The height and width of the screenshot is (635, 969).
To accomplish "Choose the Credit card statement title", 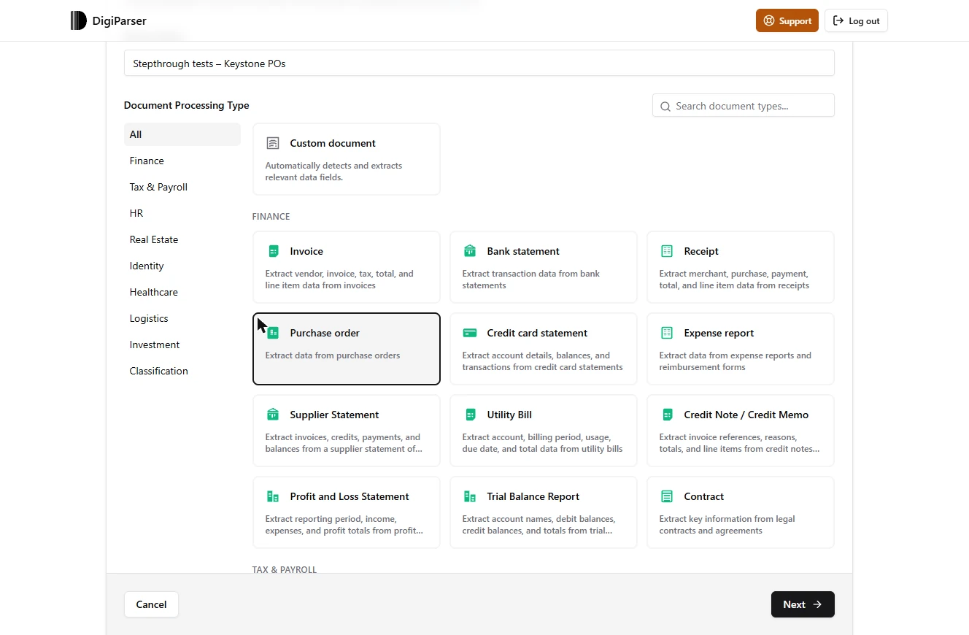I will (537, 333).
